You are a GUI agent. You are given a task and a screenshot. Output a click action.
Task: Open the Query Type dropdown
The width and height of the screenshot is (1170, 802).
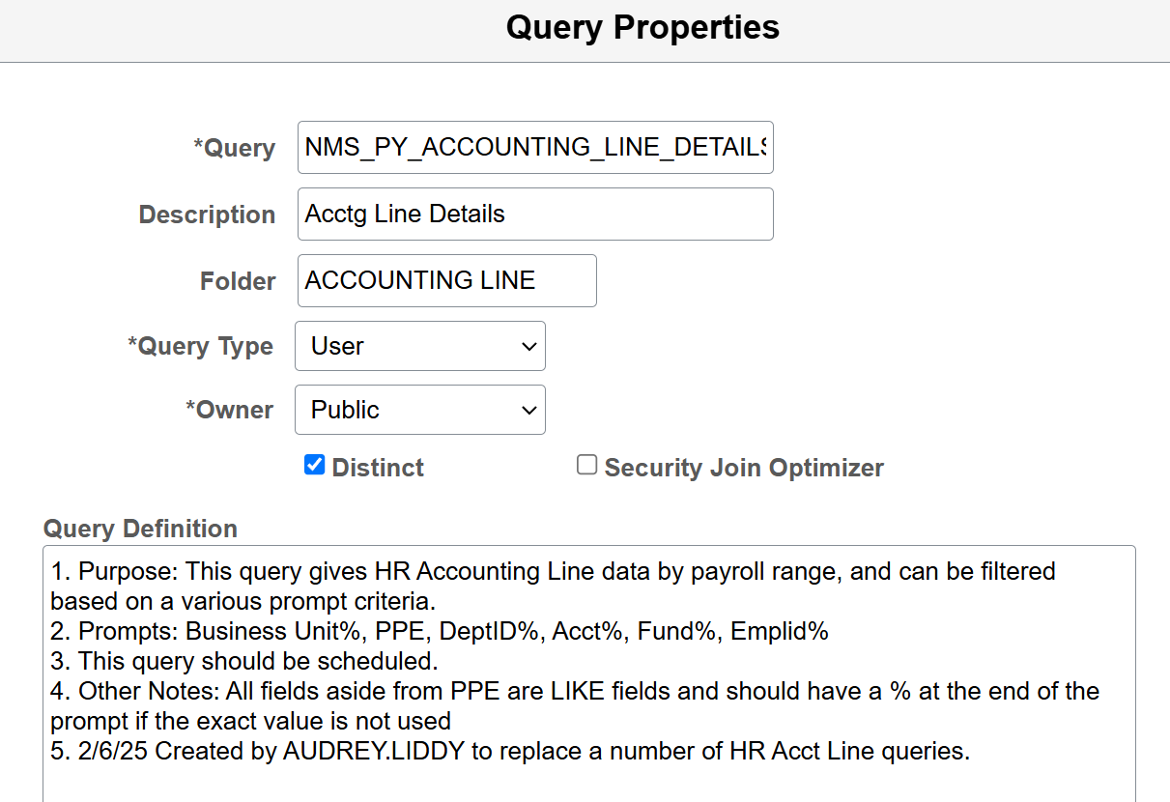click(x=419, y=346)
